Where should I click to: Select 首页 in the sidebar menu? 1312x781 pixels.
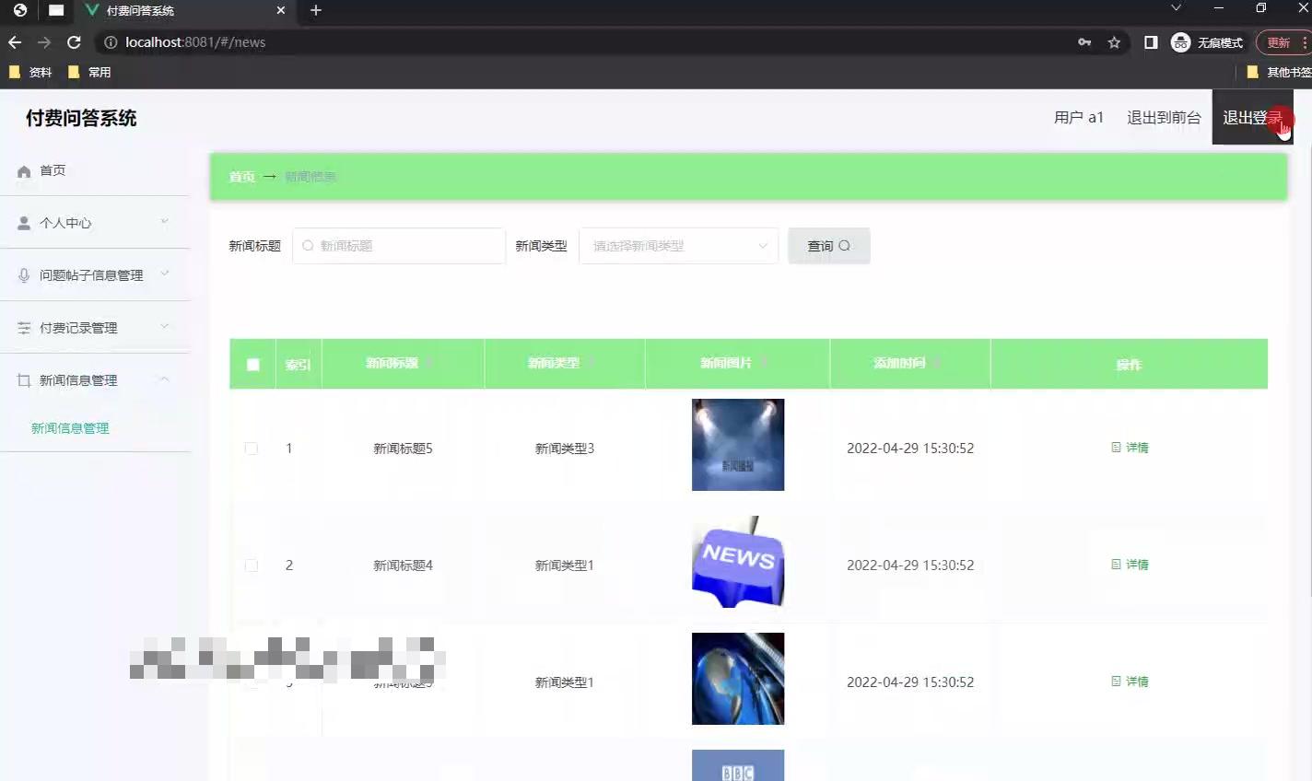click(x=96, y=170)
